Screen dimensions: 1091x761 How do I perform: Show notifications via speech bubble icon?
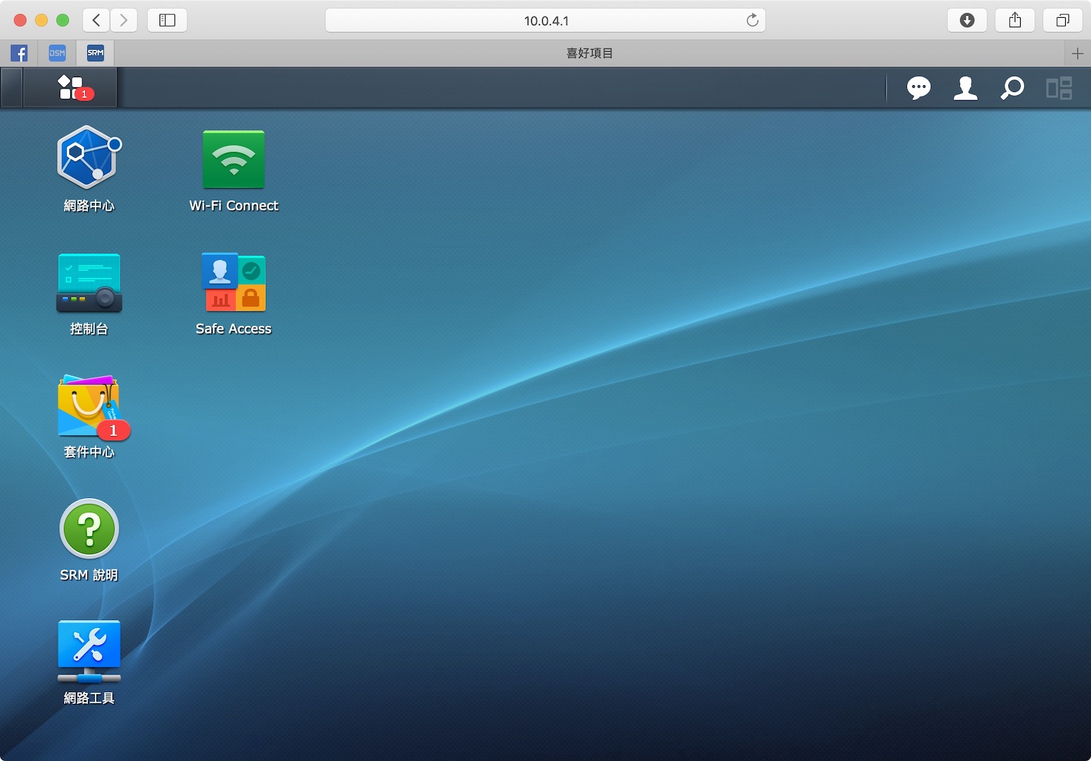tap(918, 88)
